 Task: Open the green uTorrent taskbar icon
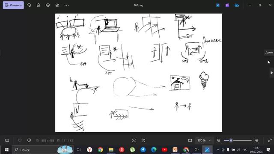point(132,150)
